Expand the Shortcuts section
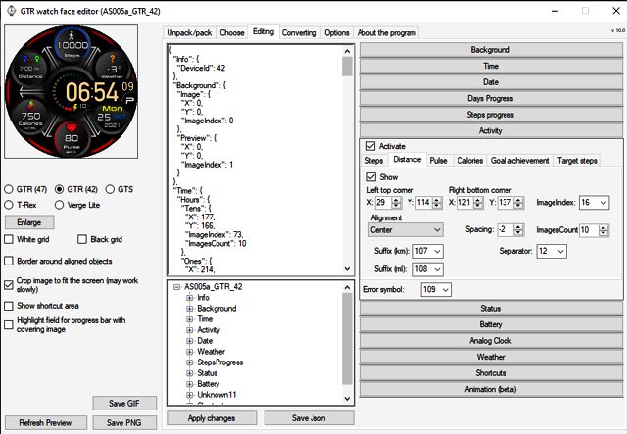This screenshot has width=627, height=434. click(x=491, y=373)
